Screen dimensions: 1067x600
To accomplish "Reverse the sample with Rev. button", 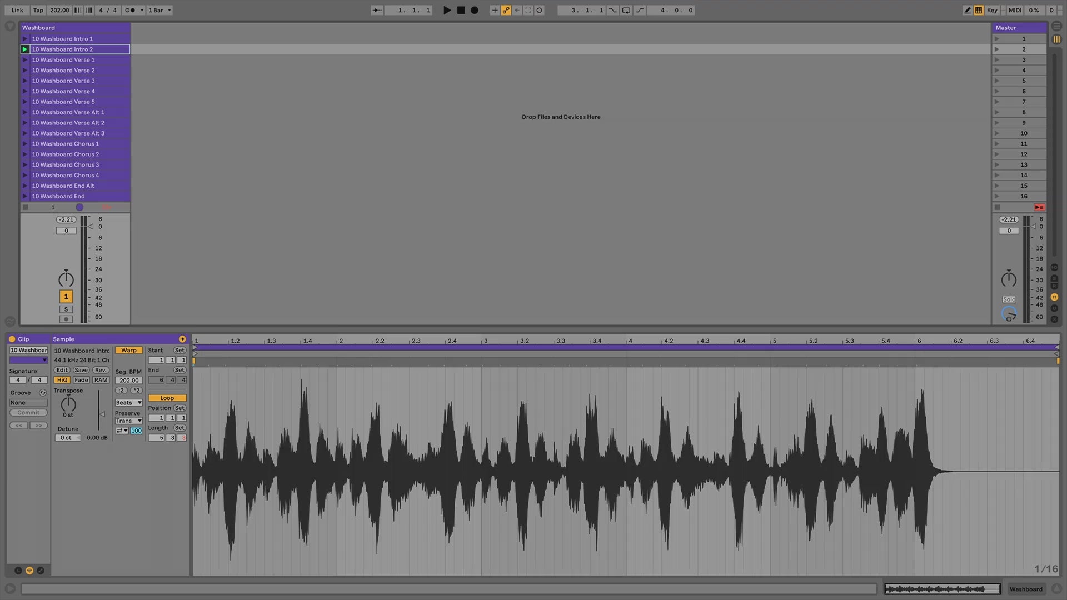I will click(101, 370).
